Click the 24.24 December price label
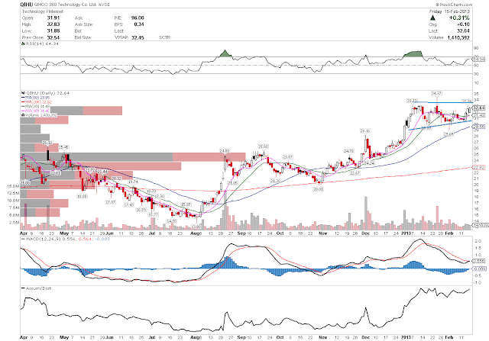This screenshot has width=489, height=341. point(369,162)
